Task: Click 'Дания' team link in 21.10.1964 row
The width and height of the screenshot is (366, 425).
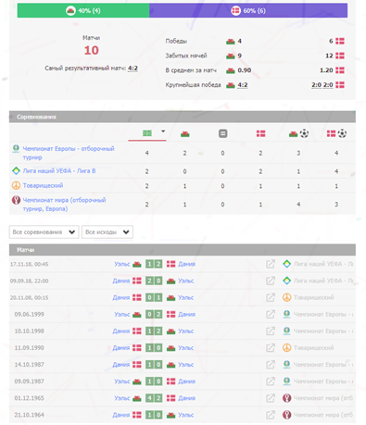Action: (x=121, y=415)
